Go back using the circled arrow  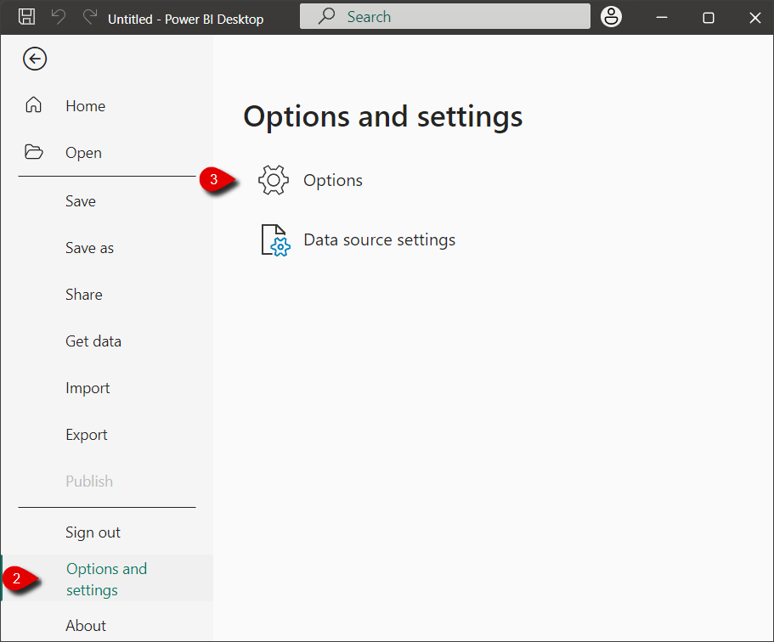click(35, 59)
